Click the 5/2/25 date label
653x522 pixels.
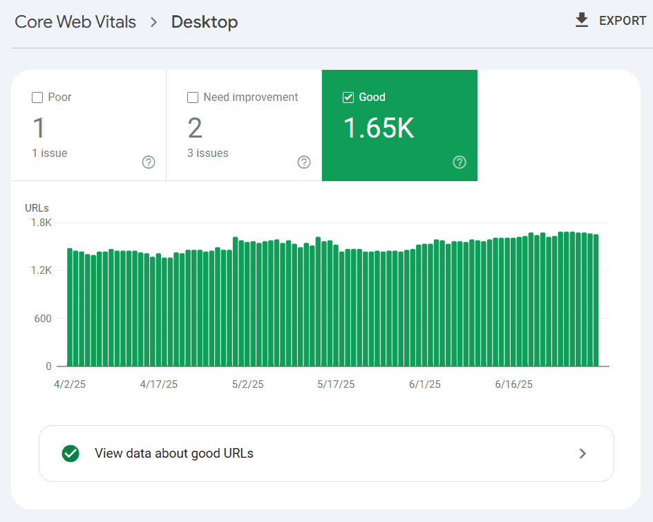pos(248,384)
